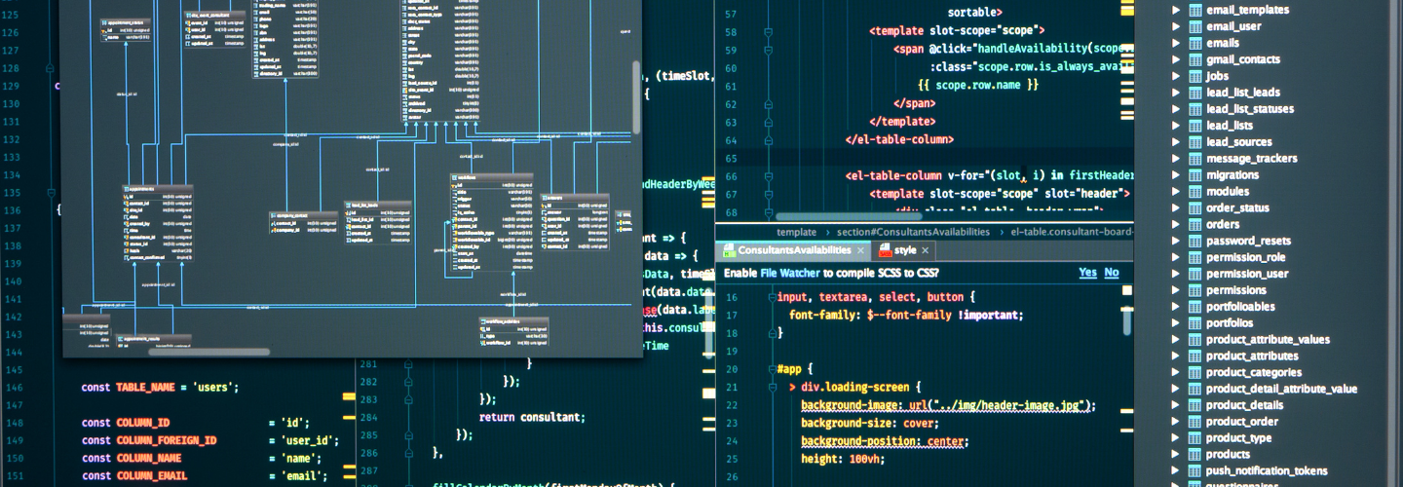The width and height of the screenshot is (1403, 487).
Task: Click Yes to enable File Watcher
Action: [1087, 273]
